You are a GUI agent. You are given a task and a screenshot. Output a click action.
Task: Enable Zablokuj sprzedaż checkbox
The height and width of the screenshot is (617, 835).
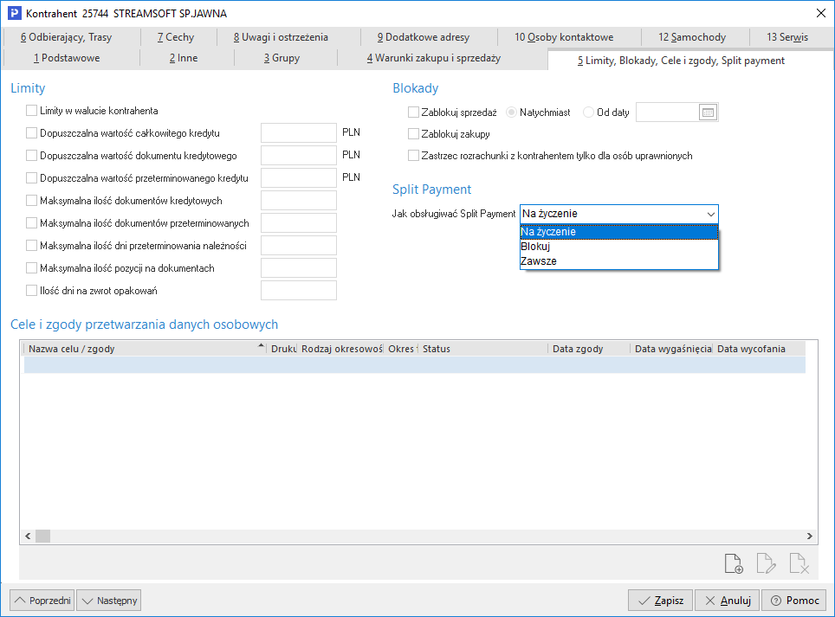413,112
